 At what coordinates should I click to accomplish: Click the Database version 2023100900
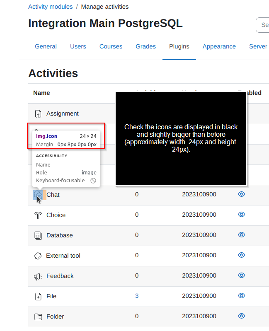pyautogui.click(x=199, y=235)
